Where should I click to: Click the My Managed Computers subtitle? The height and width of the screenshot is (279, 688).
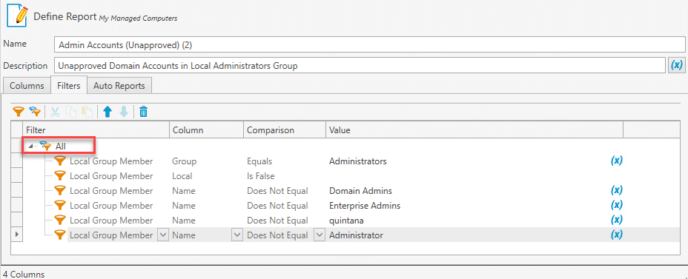tap(138, 19)
